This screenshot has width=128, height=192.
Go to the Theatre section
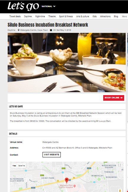click(52, 16)
